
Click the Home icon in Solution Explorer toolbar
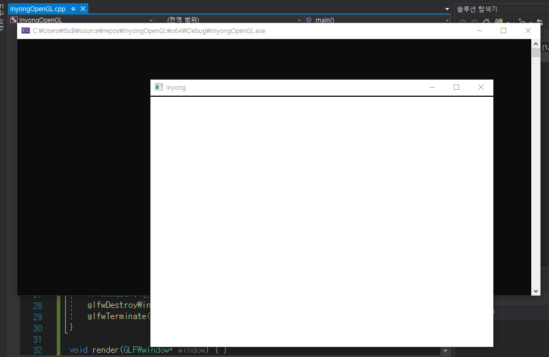click(x=486, y=21)
